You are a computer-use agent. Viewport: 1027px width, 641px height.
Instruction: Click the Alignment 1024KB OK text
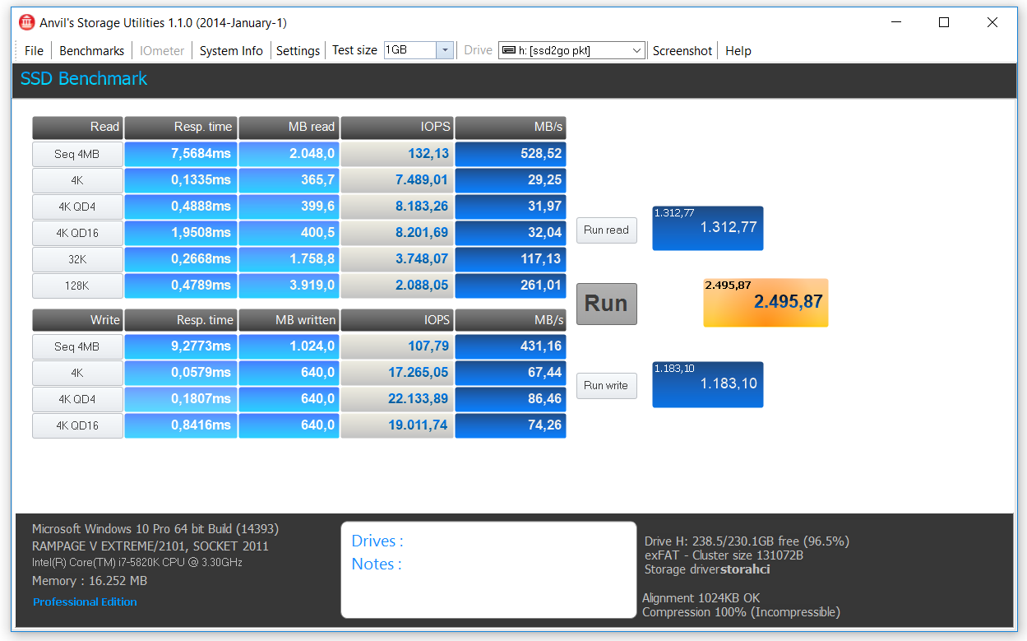pos(701,598)
